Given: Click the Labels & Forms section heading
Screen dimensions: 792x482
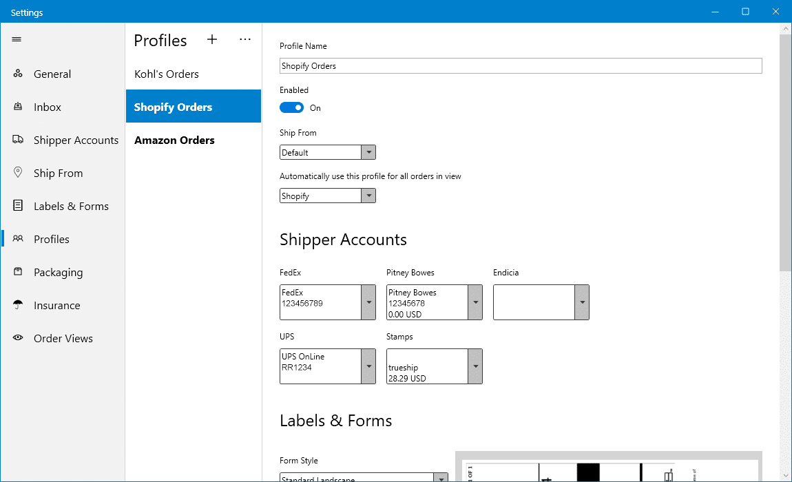Looking at the screenshot, I should (335, 420).
